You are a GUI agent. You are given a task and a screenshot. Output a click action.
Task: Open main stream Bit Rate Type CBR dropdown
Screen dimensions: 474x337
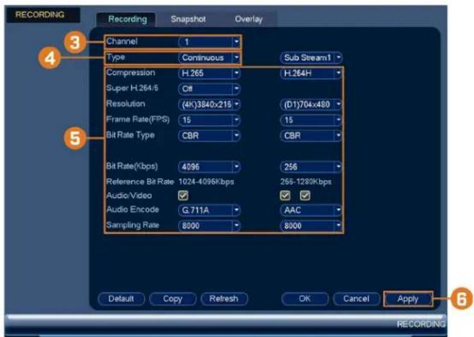click(x=209, y=136)
